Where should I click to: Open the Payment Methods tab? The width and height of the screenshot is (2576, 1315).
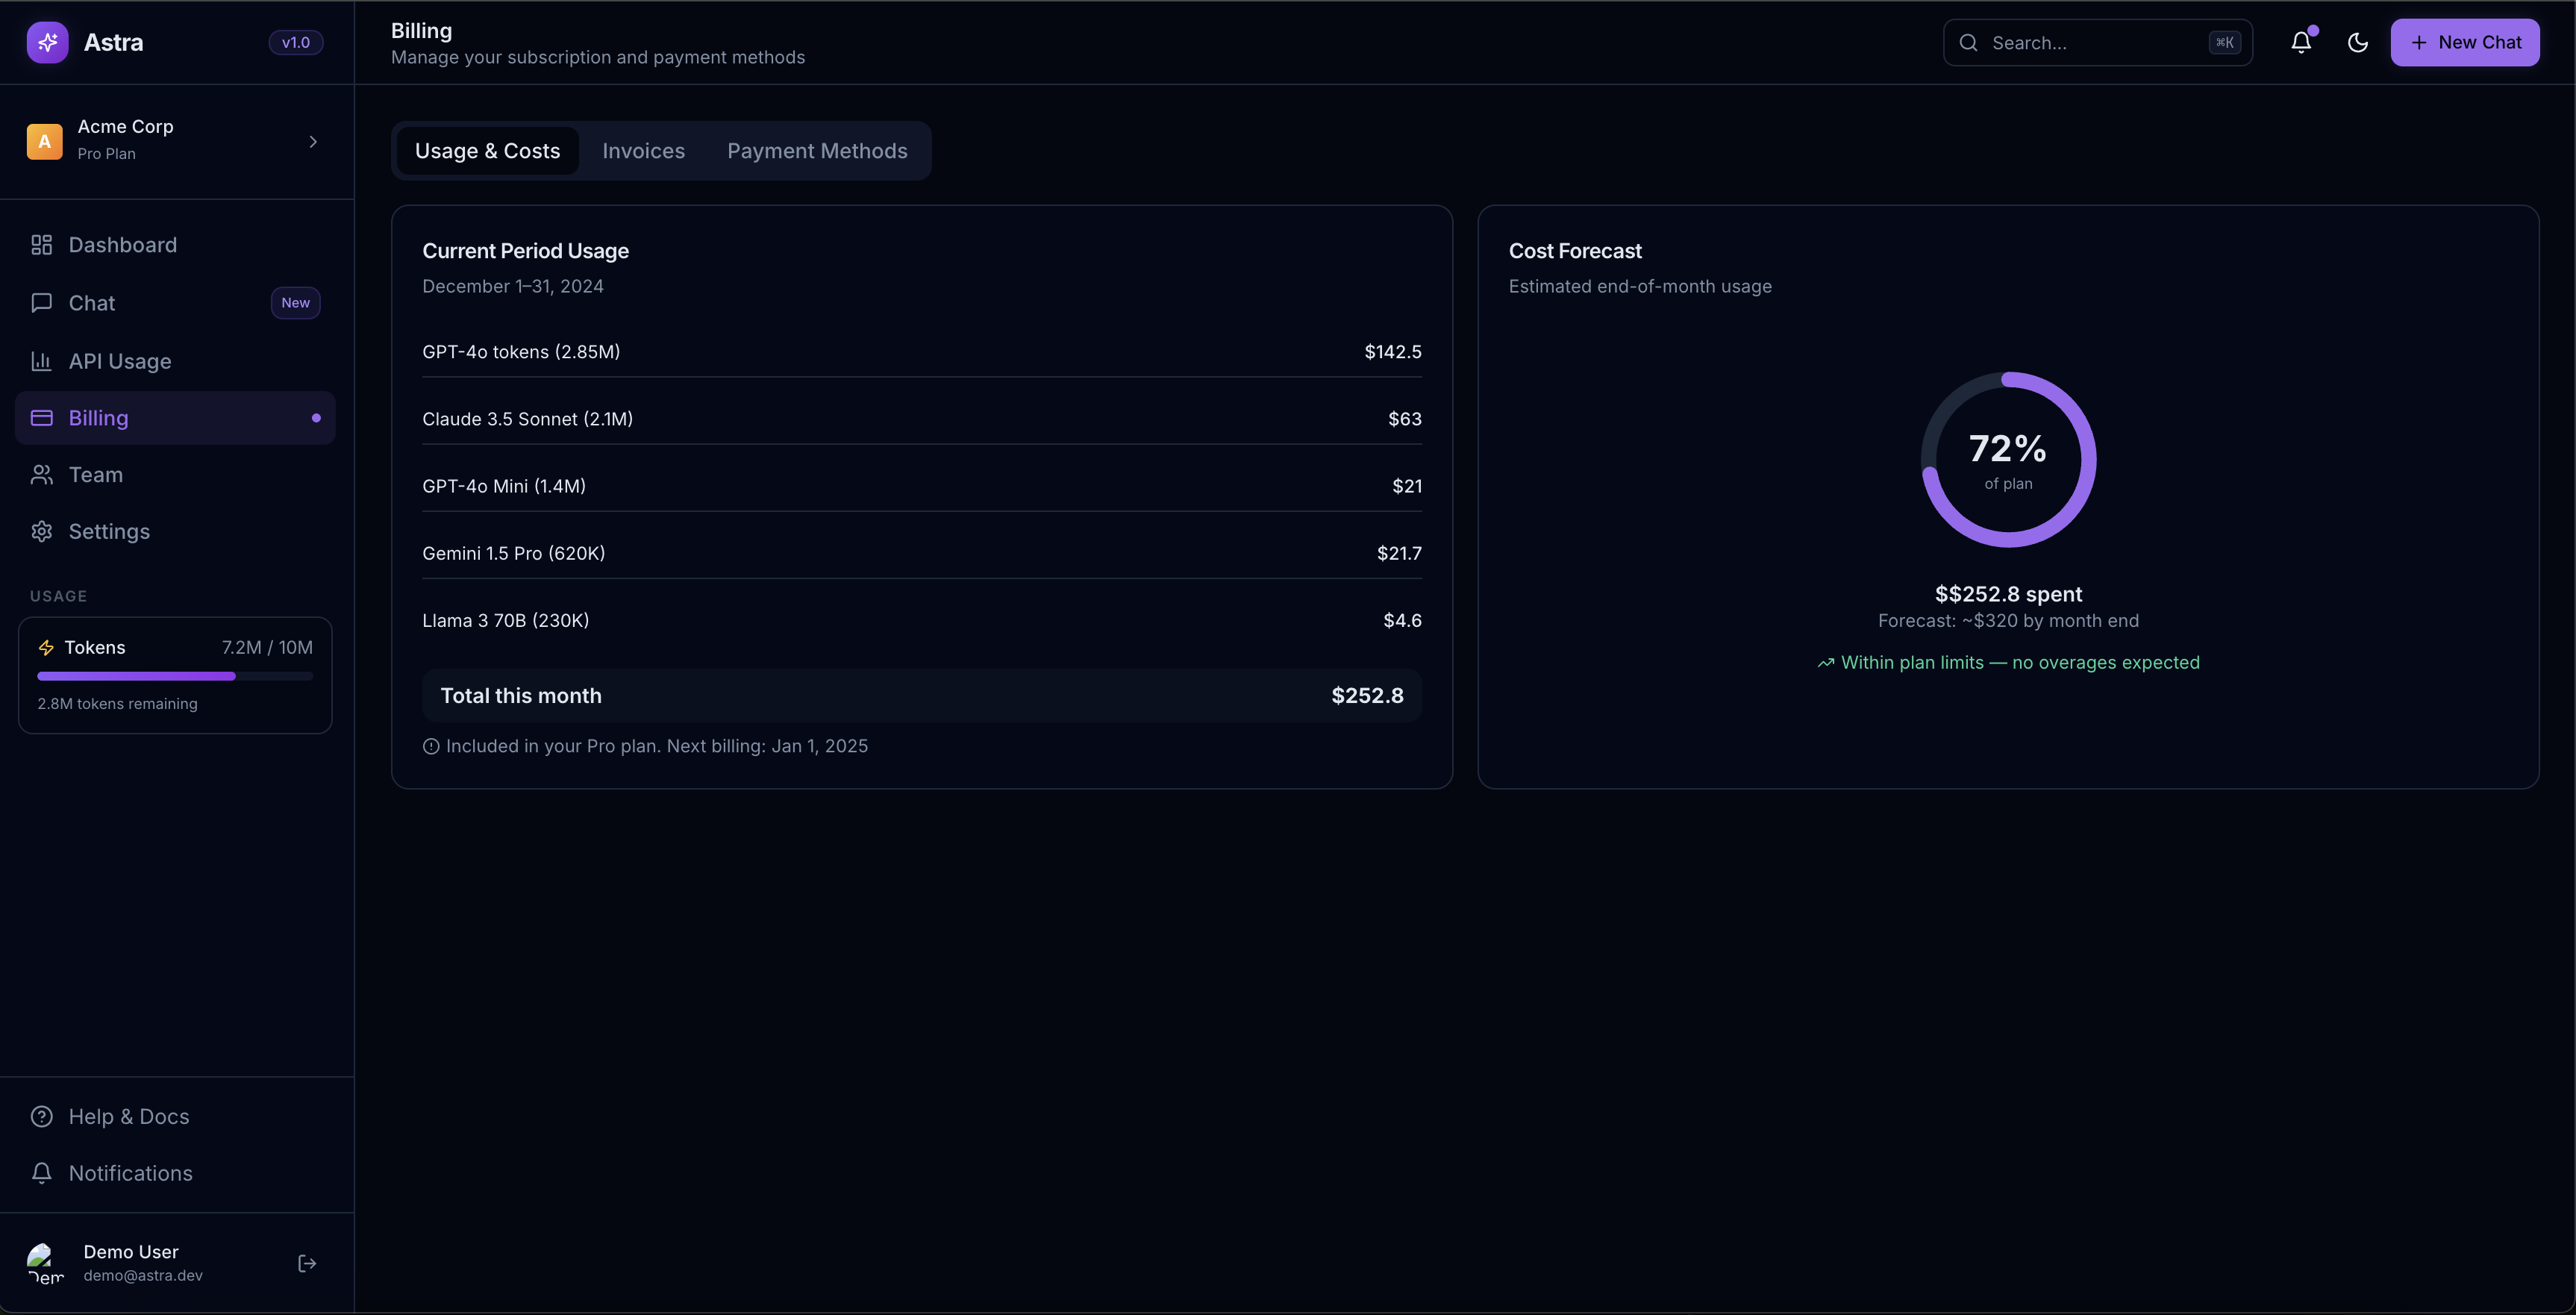point(817,150)
